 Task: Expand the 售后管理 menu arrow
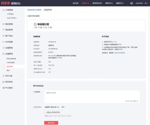click(22, 24)
